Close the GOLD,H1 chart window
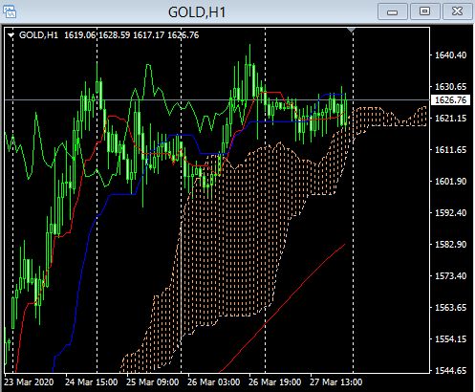Screen dimensions: 475x392 tap(457, 11)
